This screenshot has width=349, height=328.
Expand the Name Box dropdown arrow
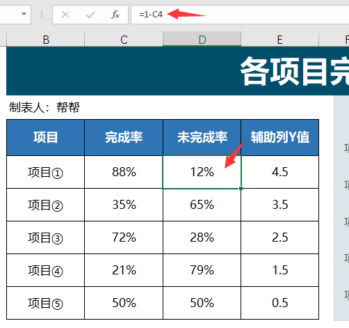click(24, 14)
